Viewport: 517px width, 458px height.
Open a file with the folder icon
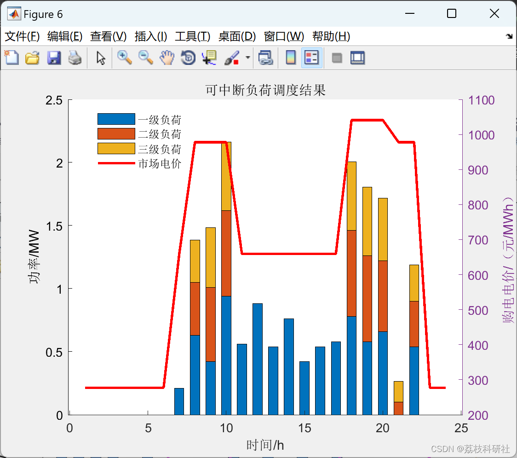(x=32, y=58)
